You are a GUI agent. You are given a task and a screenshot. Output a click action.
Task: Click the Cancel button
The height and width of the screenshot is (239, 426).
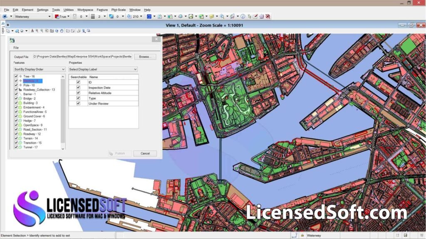[145, 154]
